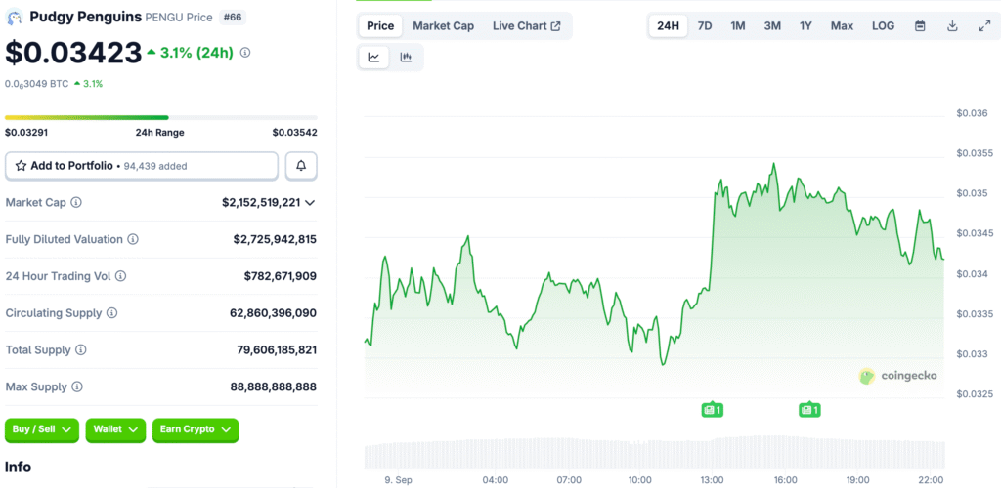The image size is (1001, 488).
Task: Show Max Supply info icon
Action: (x=77, y=387)
